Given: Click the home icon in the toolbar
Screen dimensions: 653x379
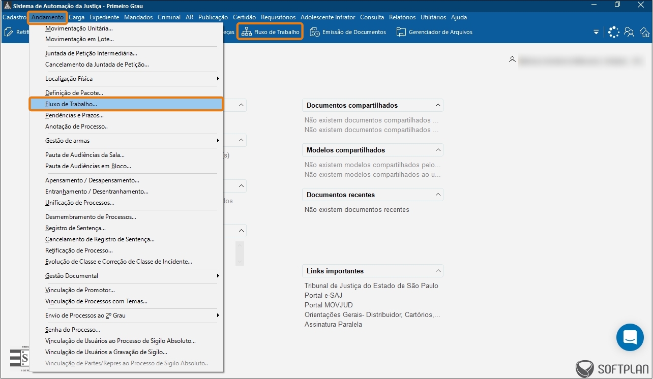Looking at the screenshot, I should coord(645,32).
